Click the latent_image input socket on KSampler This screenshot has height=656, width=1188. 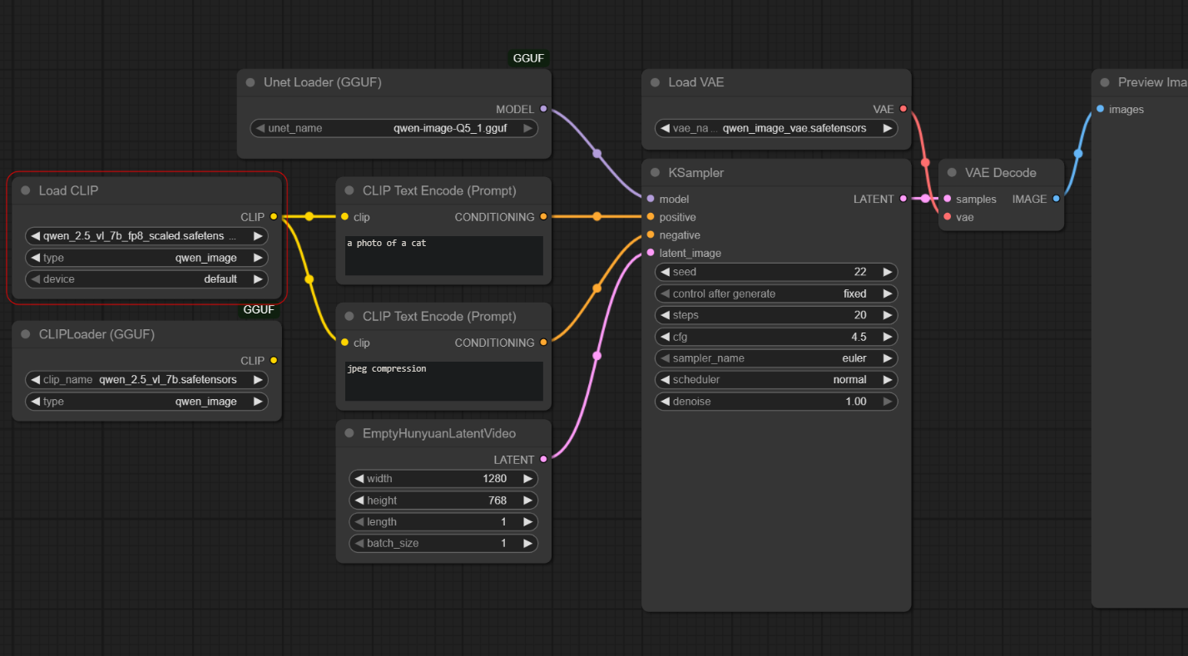coord(651,253)
